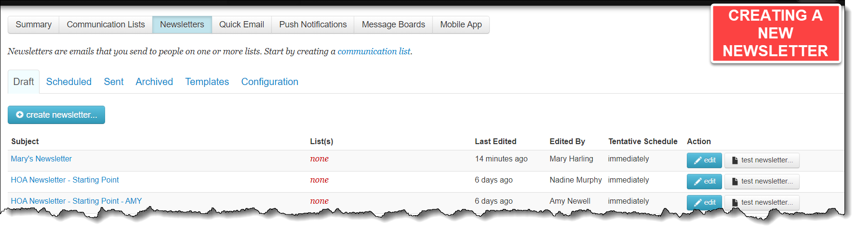Switch to Communication Lists tab

(x=106, y=25)
